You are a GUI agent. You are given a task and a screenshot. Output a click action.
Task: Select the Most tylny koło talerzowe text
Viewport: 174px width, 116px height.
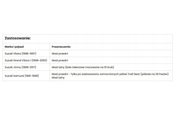coord(83,67)
